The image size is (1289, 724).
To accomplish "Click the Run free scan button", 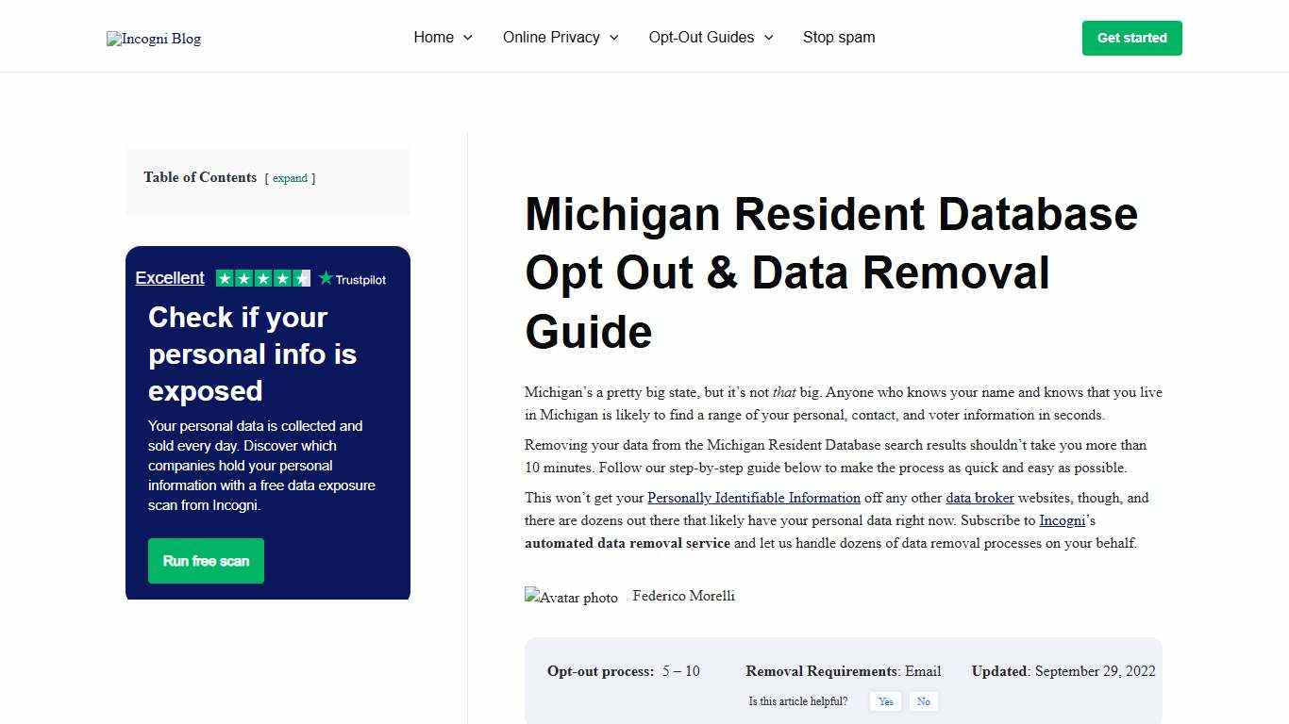I will point(206,560).
